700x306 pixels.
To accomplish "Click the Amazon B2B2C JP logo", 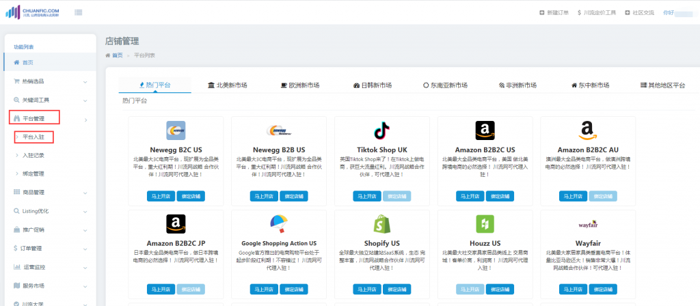I will click(176, 224).
